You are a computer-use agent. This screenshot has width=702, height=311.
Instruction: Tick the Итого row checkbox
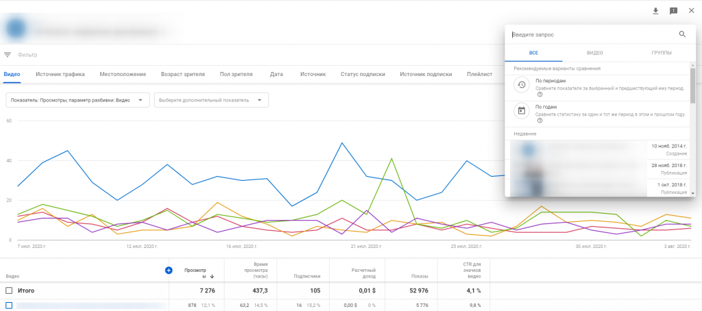click(x=9, y=290)
